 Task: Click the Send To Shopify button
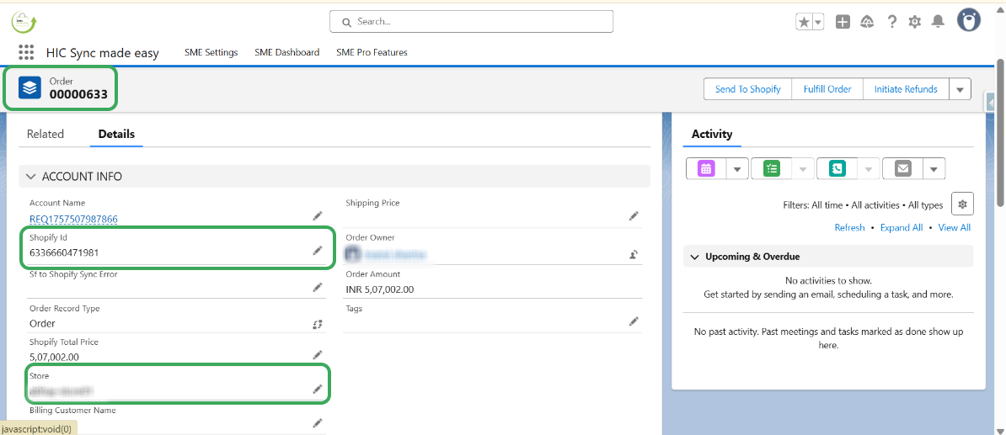point(747,89)
